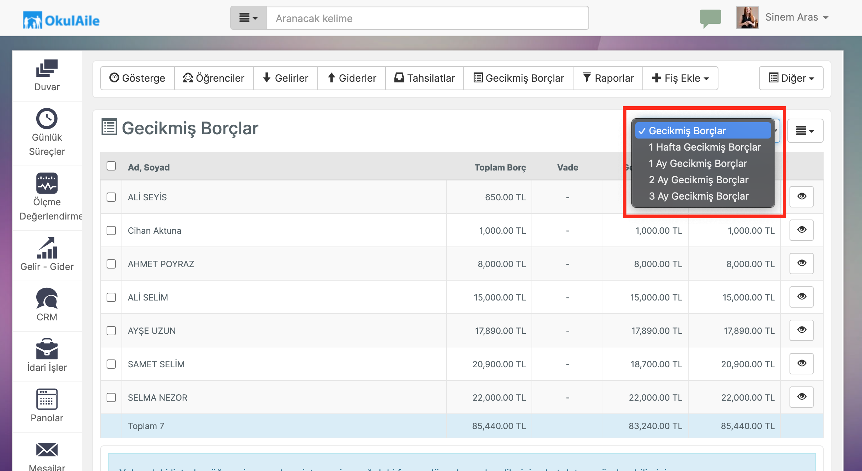Open İdari İşler briefcase icon

(x=47, y=349)
